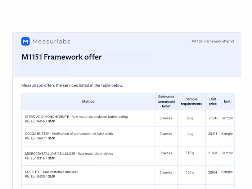This screenshot has width=252, height=189.
Task: Click '3 weeks' in the Citric Acid row
Action: [x=166, y=118]
